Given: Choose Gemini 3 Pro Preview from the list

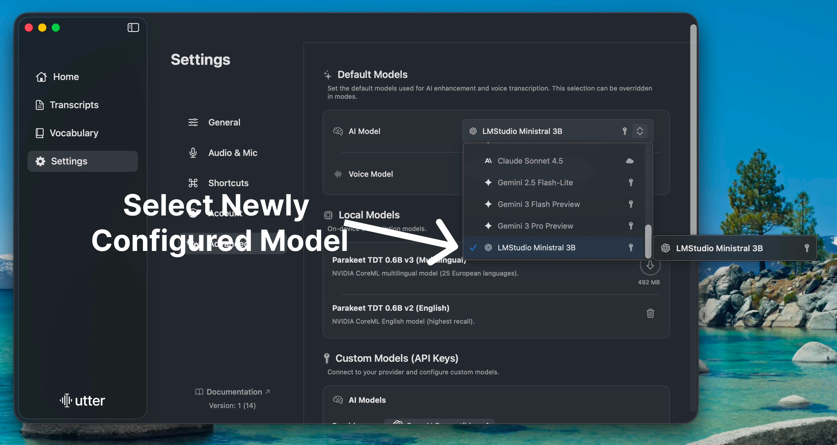Looking at the screenshot, I should coord(535,226).
